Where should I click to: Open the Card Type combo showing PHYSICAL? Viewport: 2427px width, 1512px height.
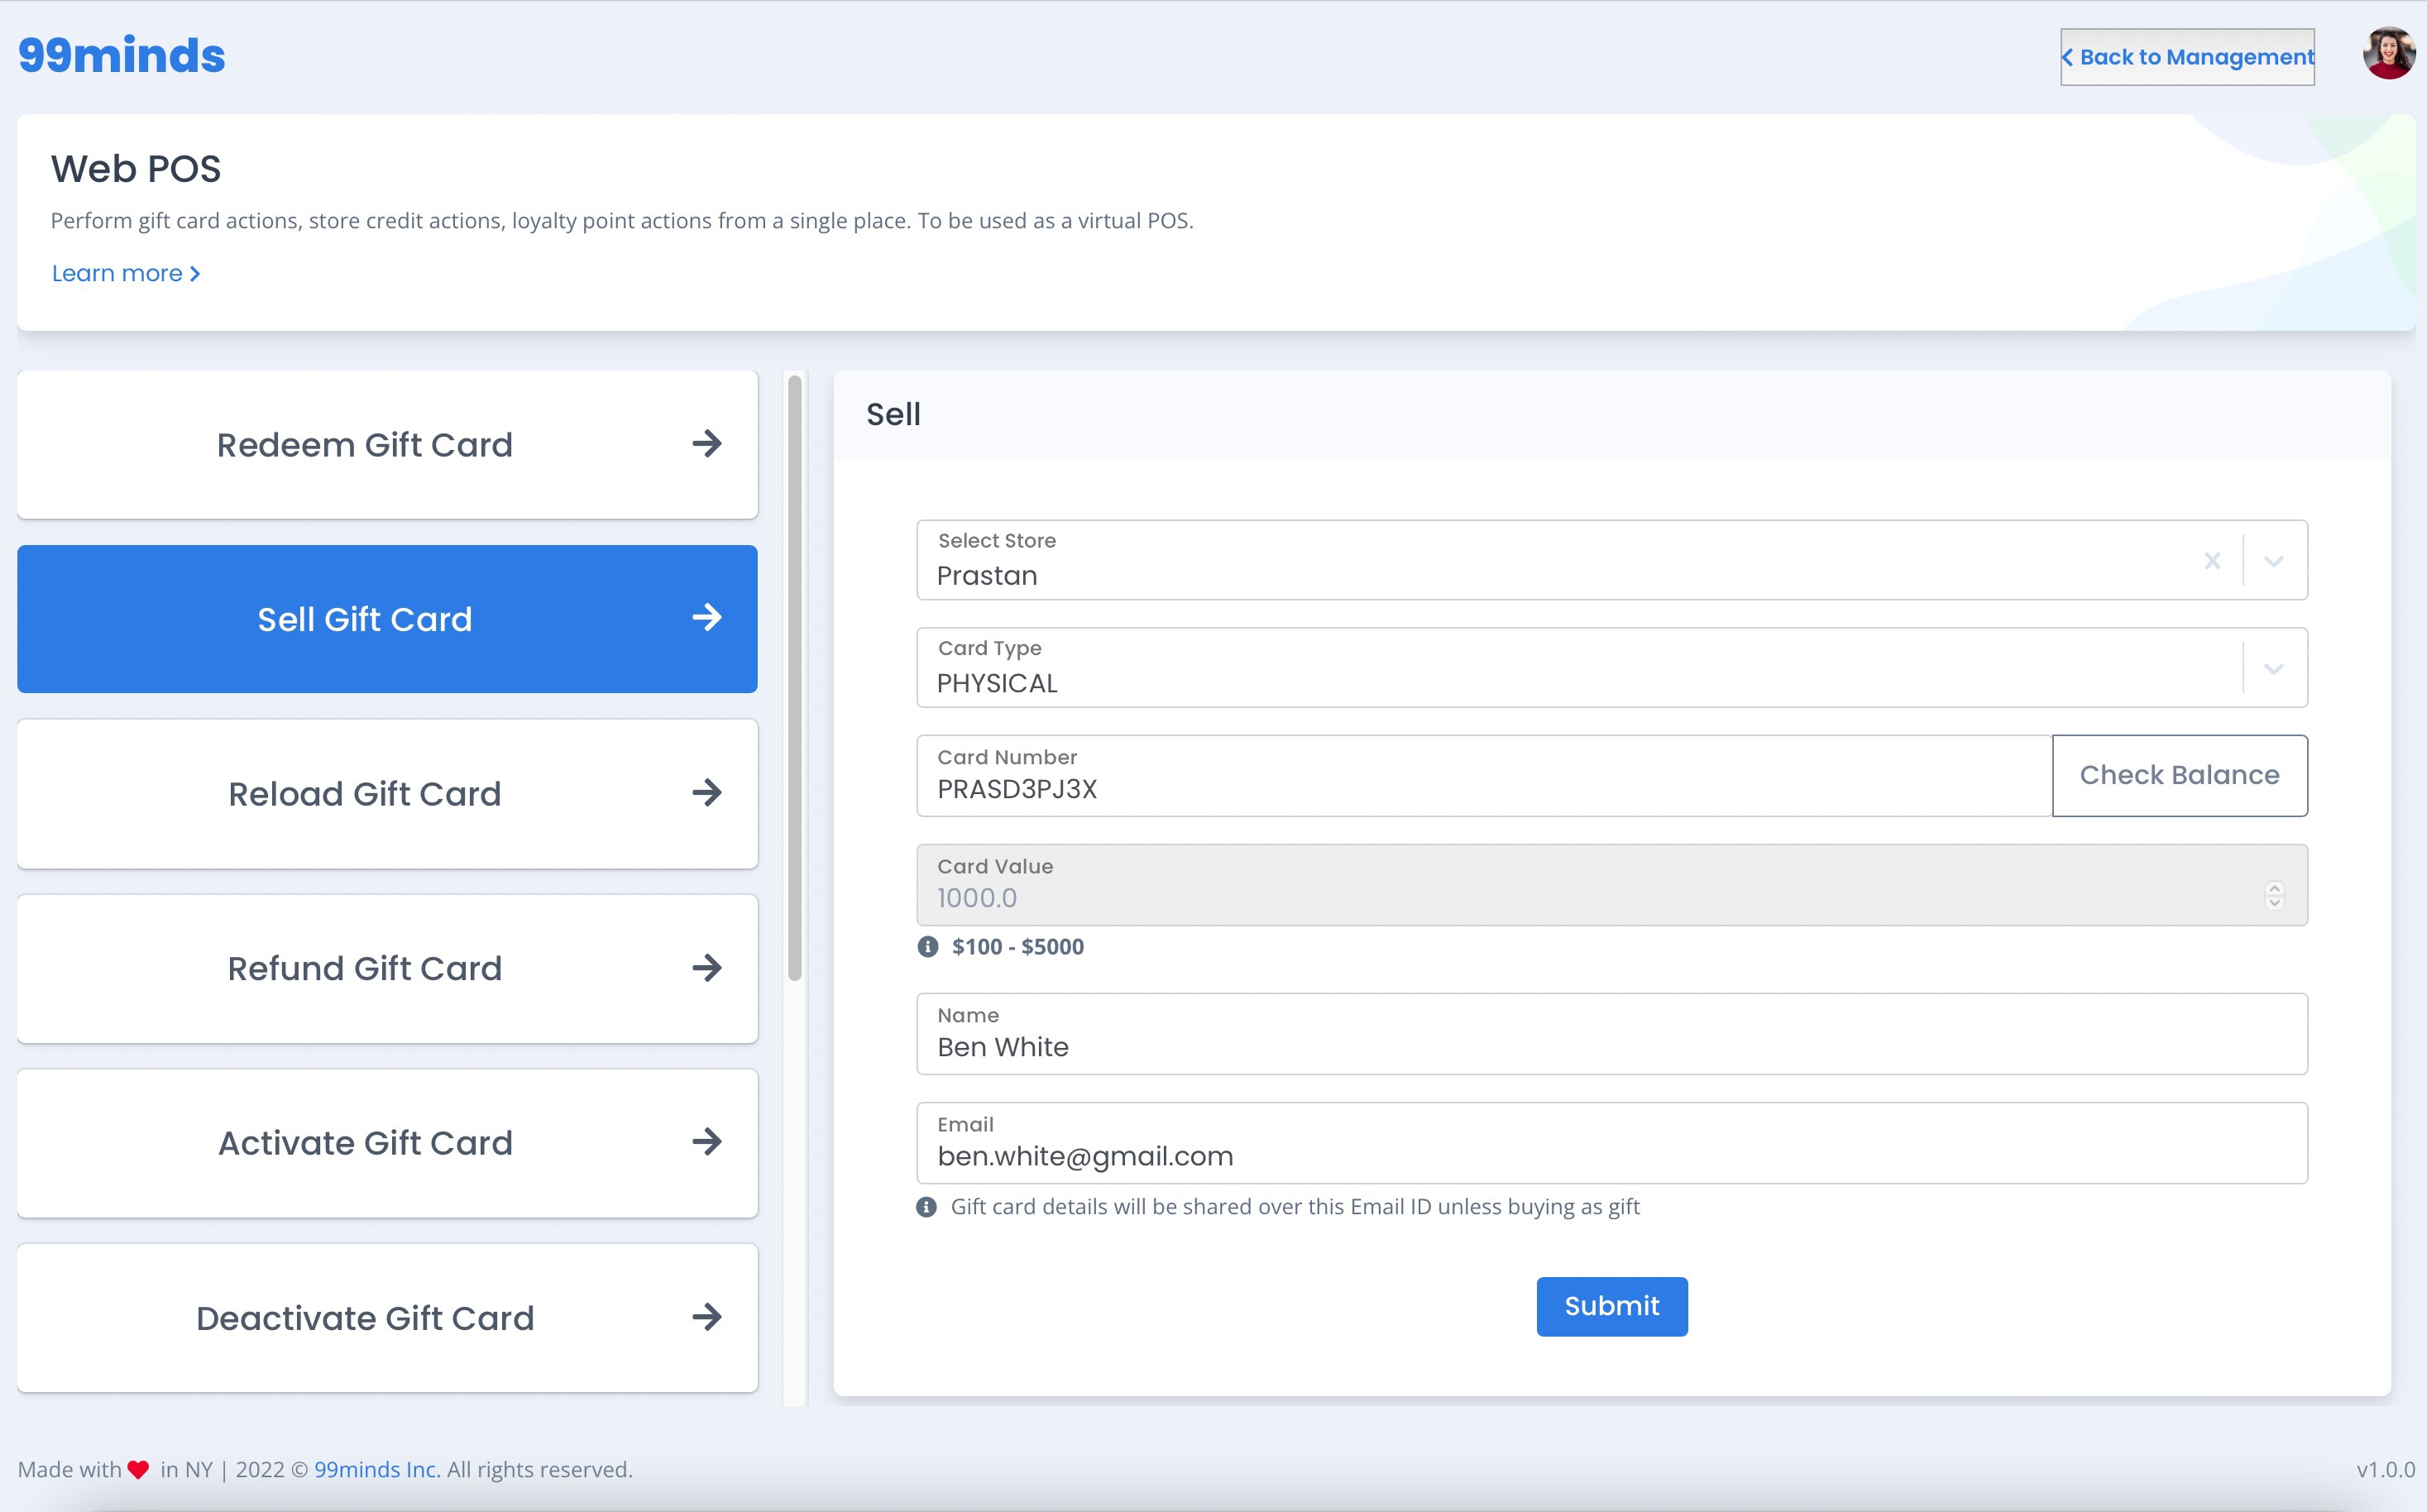[x=1612, y=668]
